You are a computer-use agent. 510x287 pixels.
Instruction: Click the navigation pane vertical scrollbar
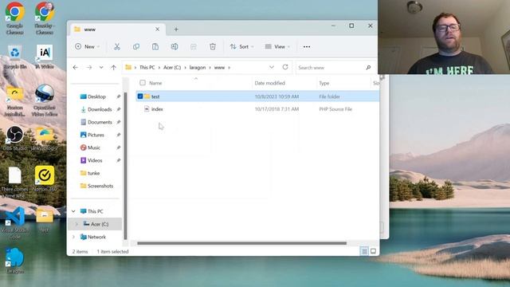click(125, 166)
